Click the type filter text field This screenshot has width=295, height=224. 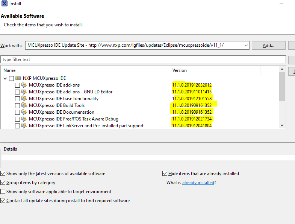tap(143, 59)
